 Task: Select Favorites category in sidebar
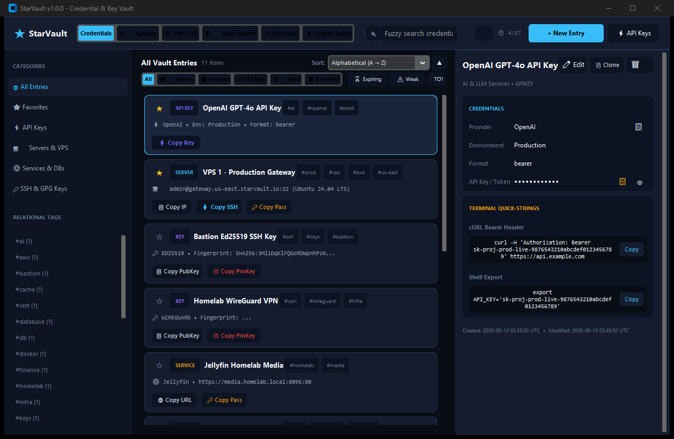tap(68, 107)
